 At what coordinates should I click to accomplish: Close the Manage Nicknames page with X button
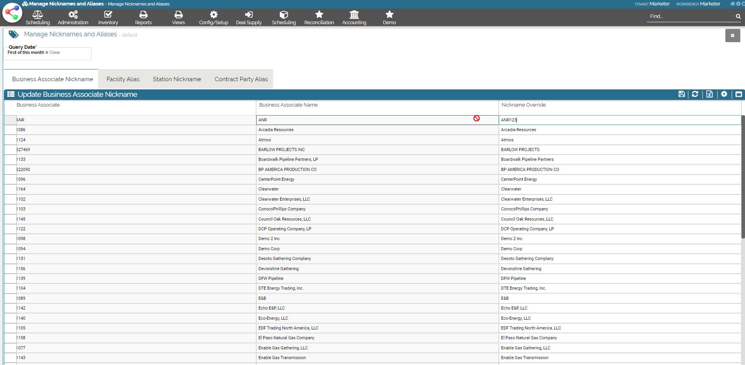[732, 36]
